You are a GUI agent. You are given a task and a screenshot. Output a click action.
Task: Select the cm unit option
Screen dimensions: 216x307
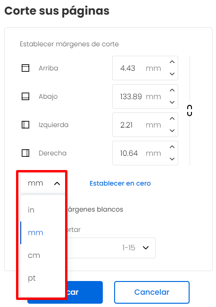[42, 256]
